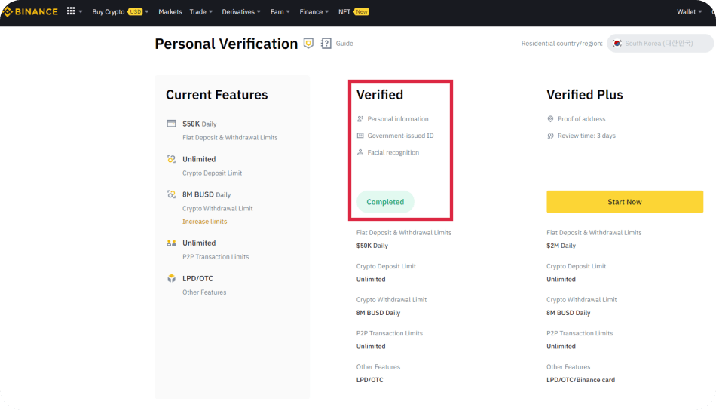Click the Guide question-mark icon
This screenshot has height=410, width=716.
(326, 44)
